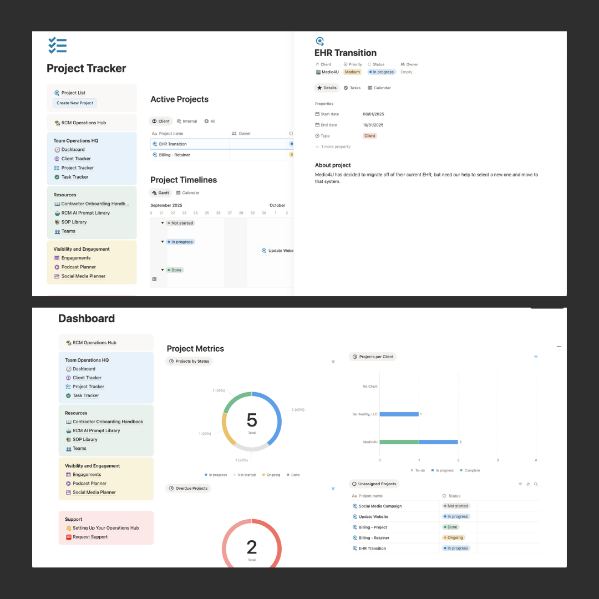Open Medic4U client in EHR Transition panel
This screenshot has width=599, height=599.
click(x=327, y=72)
